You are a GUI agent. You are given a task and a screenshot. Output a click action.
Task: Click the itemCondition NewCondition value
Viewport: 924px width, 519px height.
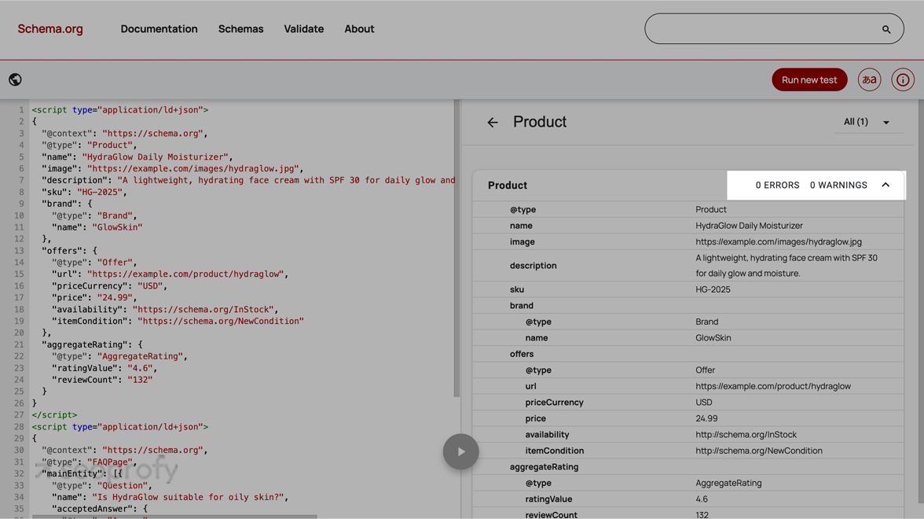759,451
